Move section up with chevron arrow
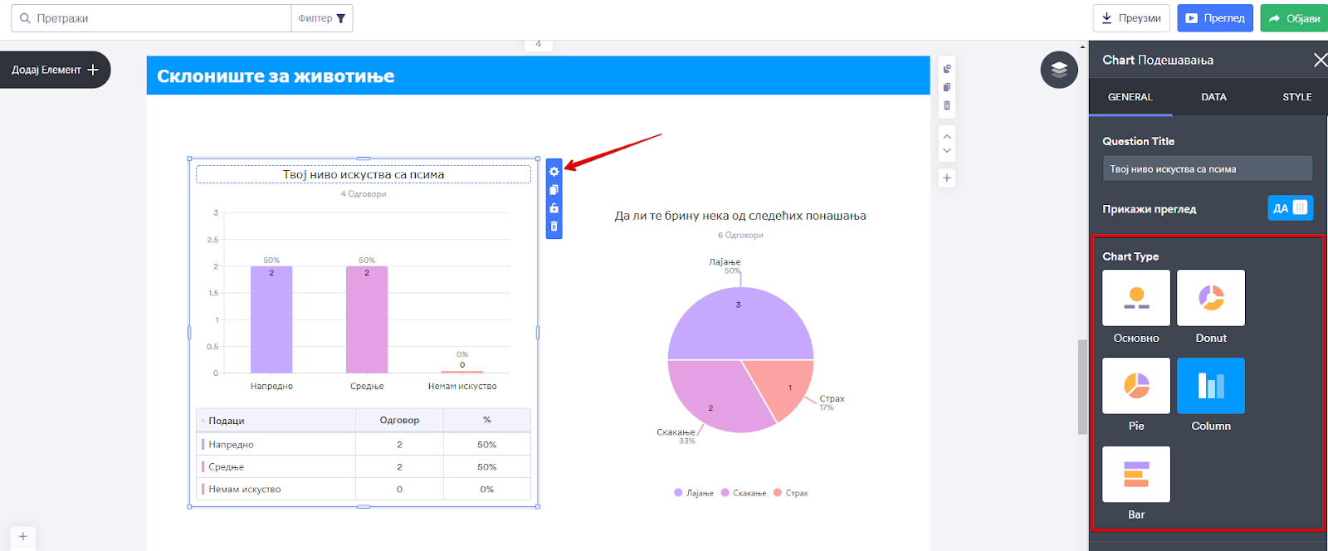Screen dimensions: 1328x551 pyautogui.click(x=947, y=136)
